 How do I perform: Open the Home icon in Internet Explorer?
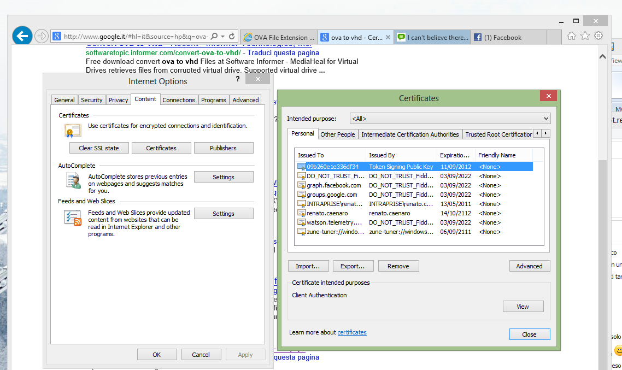click(x=572, y=36)
